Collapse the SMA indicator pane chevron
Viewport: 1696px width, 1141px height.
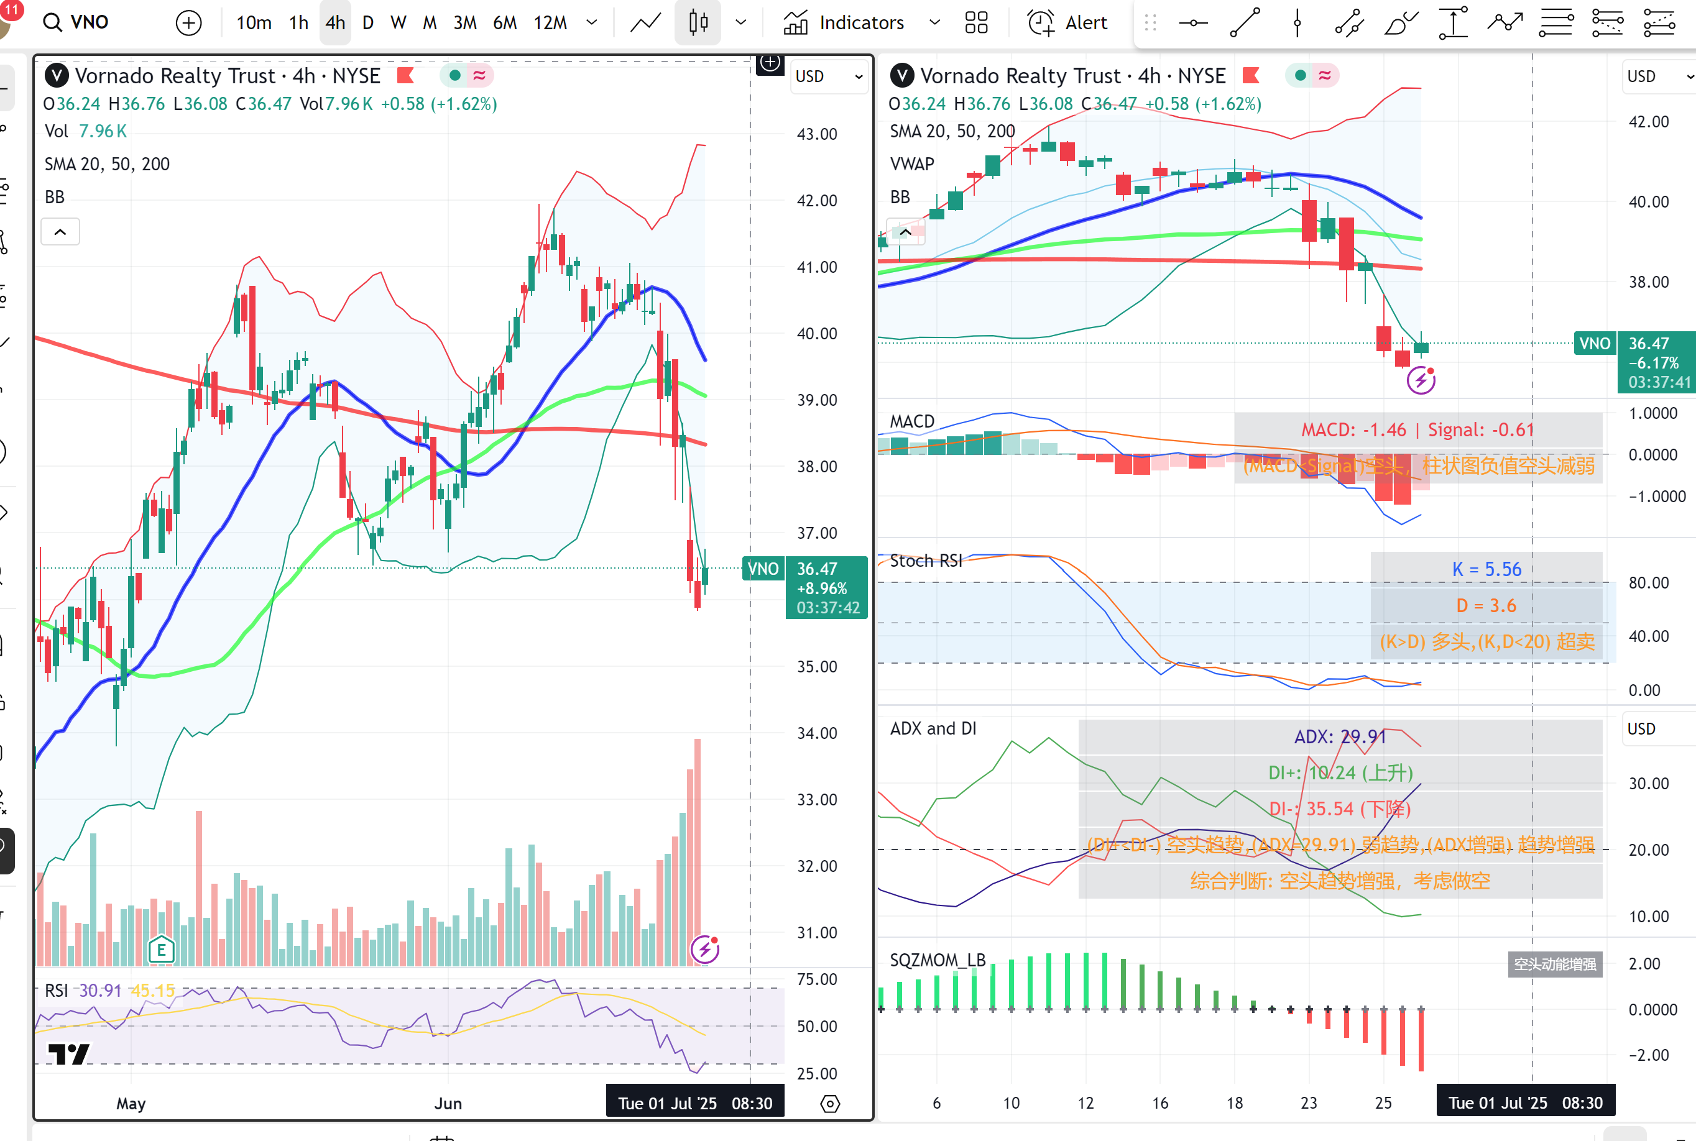pos(60,231)
